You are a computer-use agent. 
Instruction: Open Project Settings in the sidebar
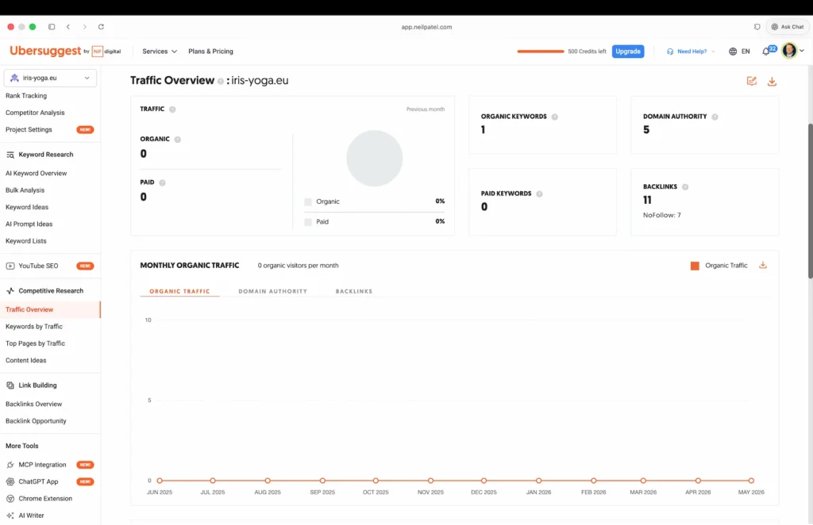(29, 129)
